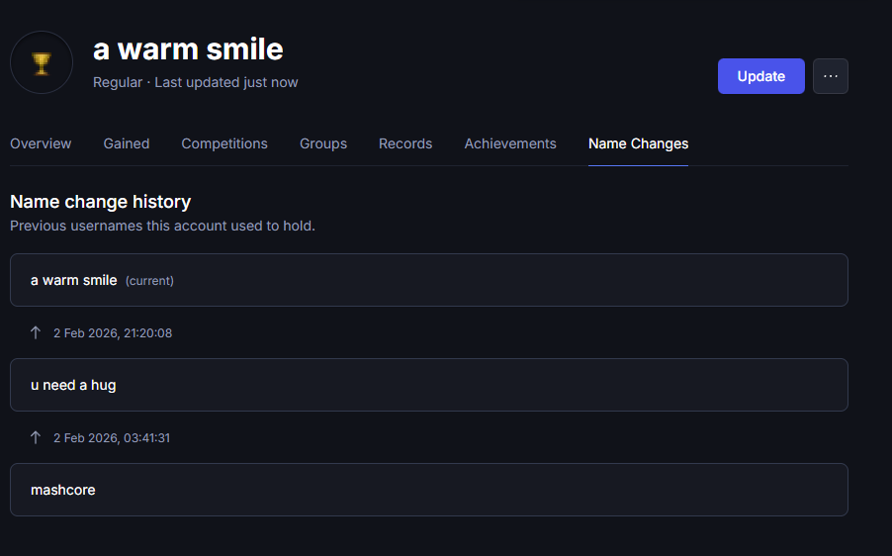Select the 'u need a hug' name row
The width and height of the screenshot is (892, 556).
(x=429, y=385)
